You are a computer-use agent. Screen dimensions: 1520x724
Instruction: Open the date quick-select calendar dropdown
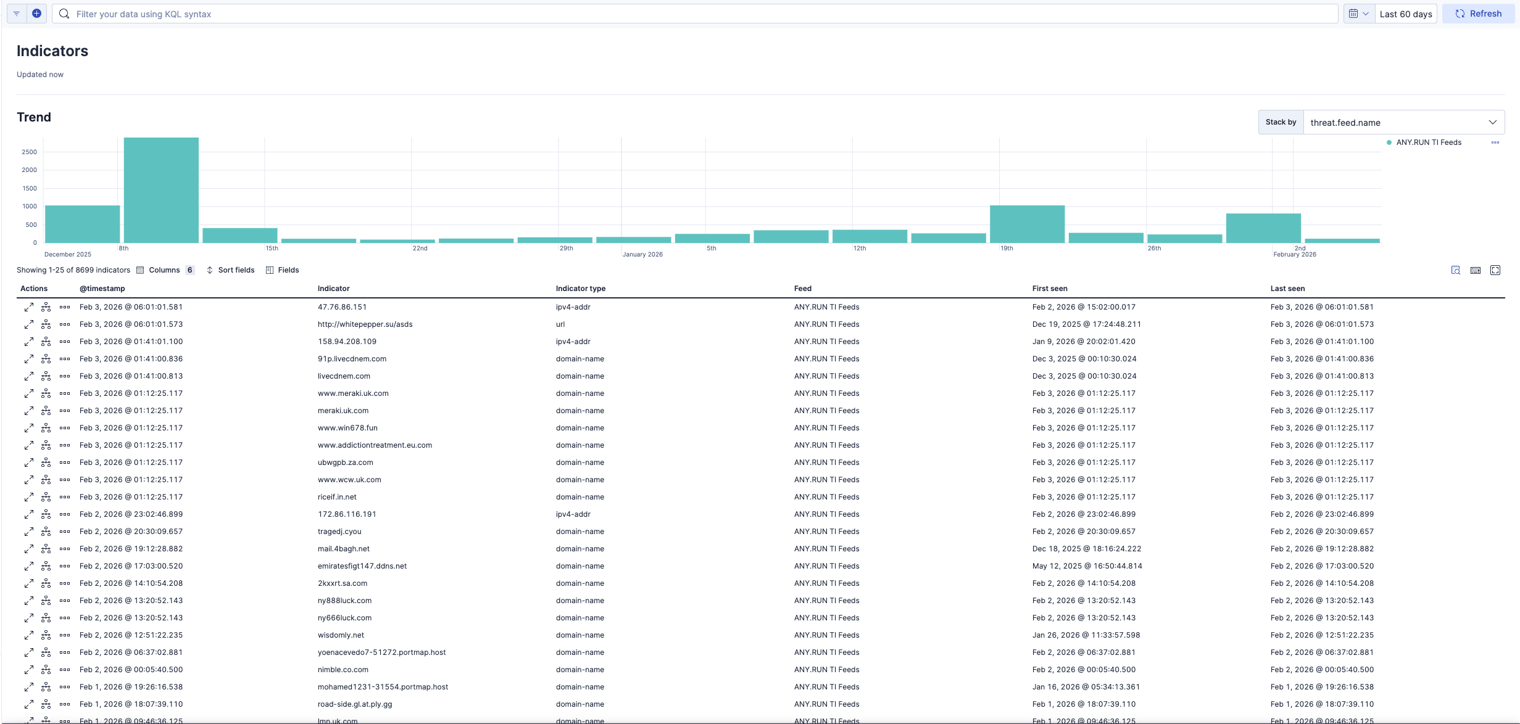pyautogui.click(x=1358, y=13)
